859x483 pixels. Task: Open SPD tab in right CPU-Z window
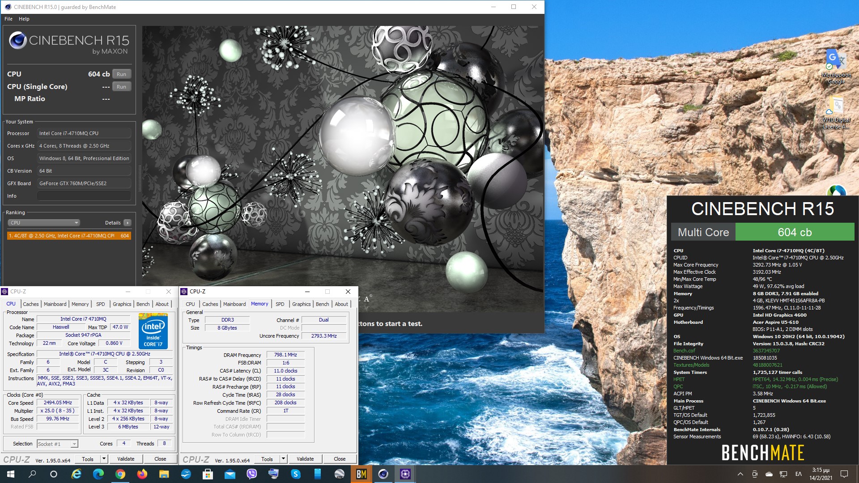click(x=280, y=304)
